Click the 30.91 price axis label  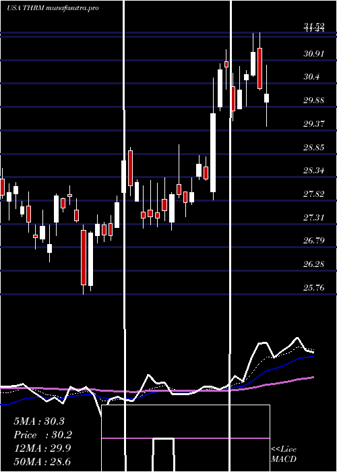pos(314,54)
